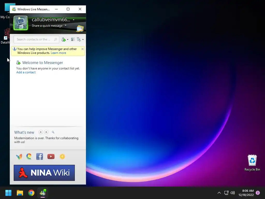Open the Windows Start menu
Viewport: 265px width, 199px height.
[x=8, y=193]
